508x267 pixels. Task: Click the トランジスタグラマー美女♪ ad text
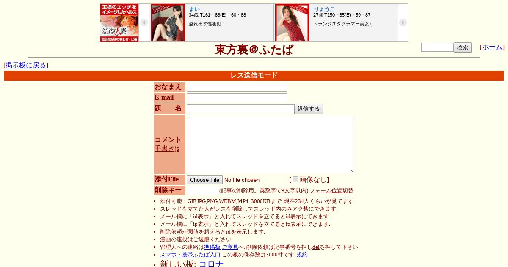click(342, 24)
